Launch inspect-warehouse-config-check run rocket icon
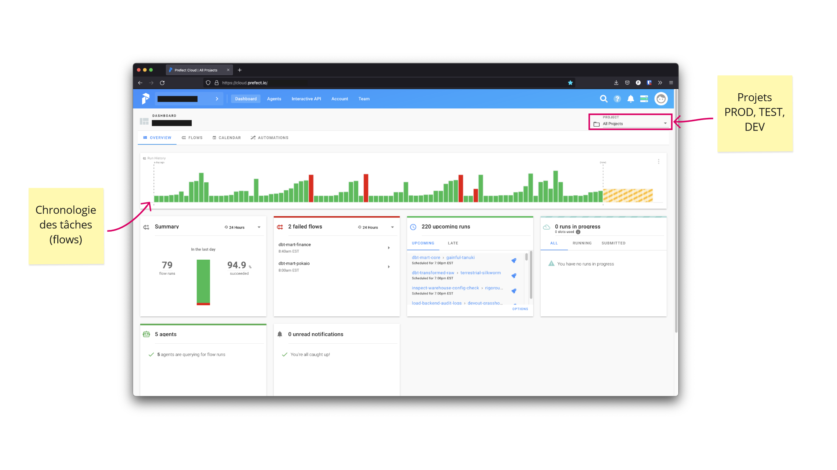The height and width of the screenshot is (470, 837). point(514,291)
